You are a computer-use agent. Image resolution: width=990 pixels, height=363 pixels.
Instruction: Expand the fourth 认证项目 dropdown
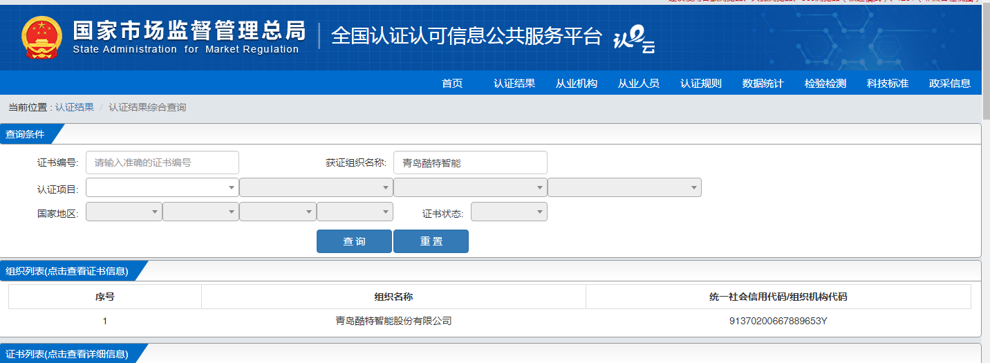pos(624,187)
